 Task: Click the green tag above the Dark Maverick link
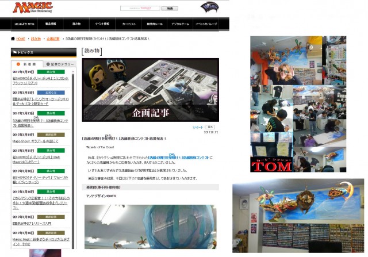click(51, 151)
